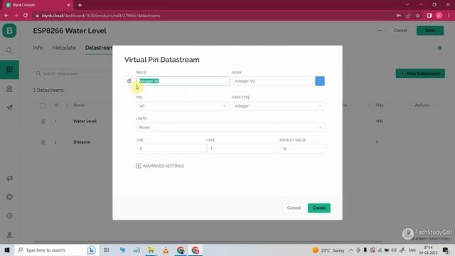Open the taskbar notification center icon
Screen dimensions: 455x256
click(446, 250)
